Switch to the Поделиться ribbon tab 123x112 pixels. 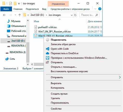pyautogui.click(x=32, y=9)
